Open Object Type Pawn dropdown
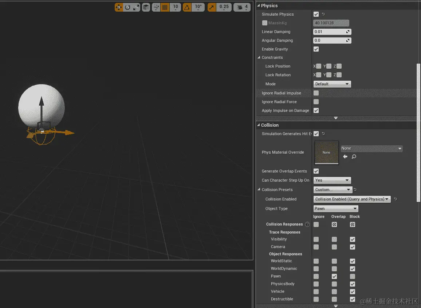The height and width of the screenshot is (308, 421). point(336,208)
